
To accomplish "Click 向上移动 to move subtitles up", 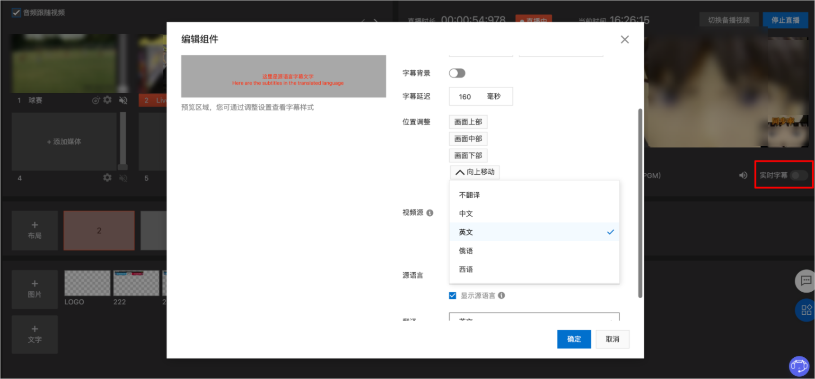I will (475, 172).
